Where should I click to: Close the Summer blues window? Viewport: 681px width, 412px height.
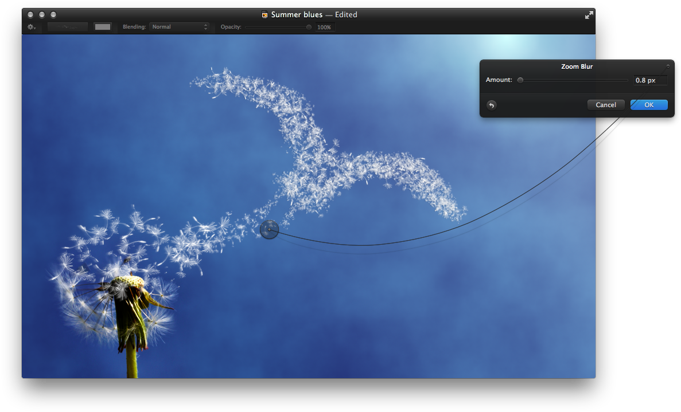pyautogui.click(x=30, y=14)
